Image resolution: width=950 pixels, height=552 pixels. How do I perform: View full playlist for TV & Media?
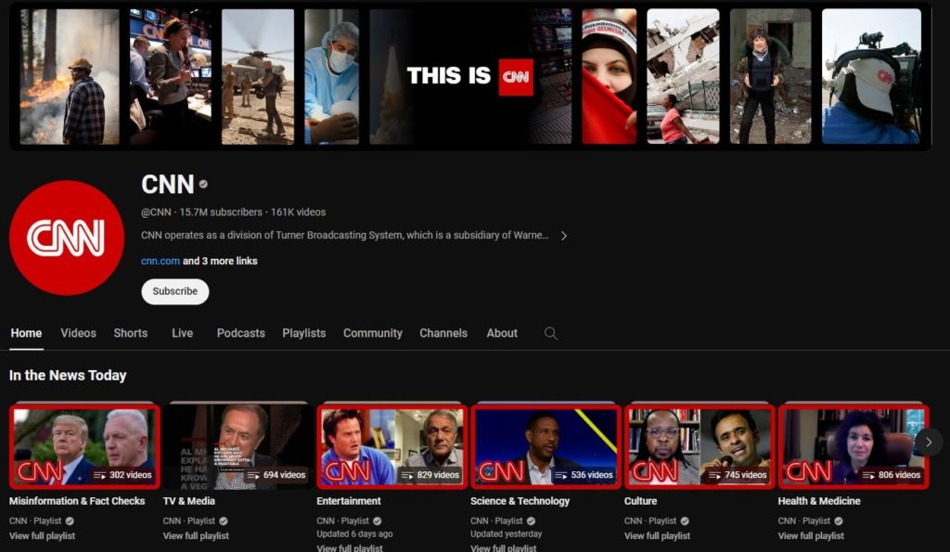[196, 536]
